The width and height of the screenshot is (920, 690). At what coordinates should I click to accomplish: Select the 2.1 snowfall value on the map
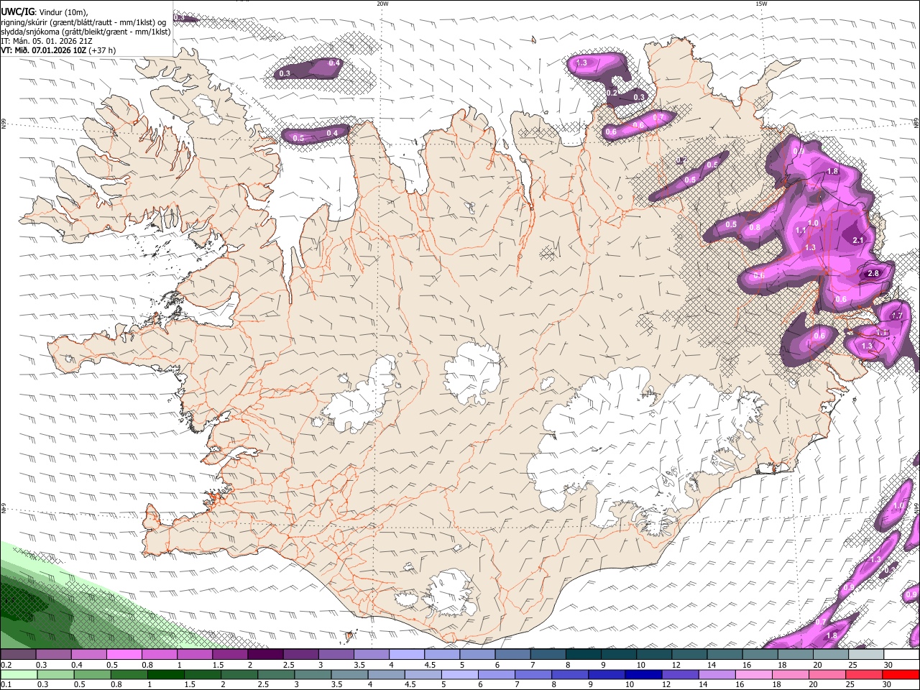857,241
